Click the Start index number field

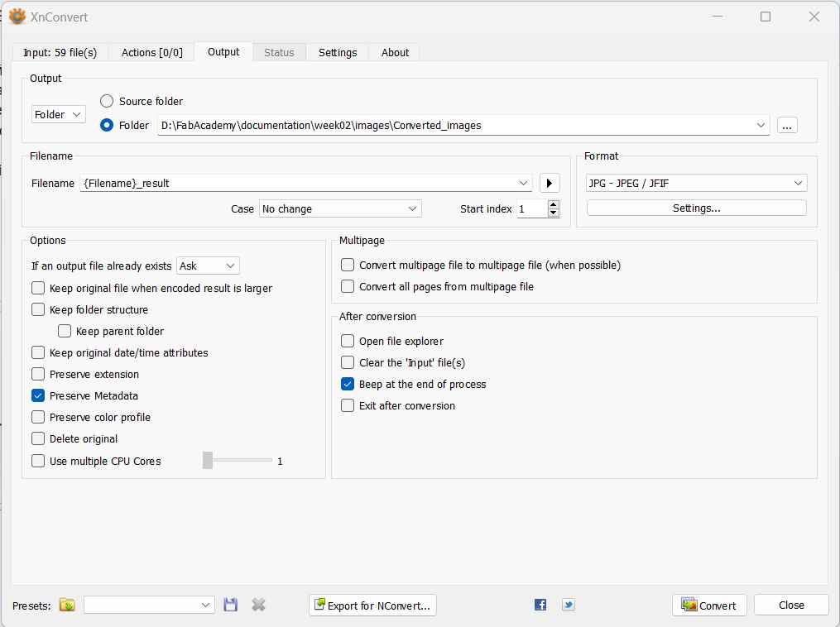pos(532,208)
